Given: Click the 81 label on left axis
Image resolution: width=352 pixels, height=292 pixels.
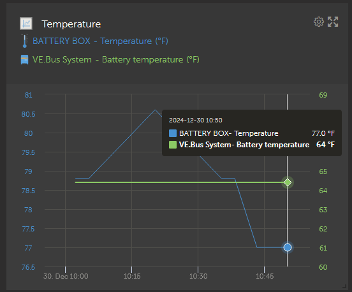Looking at the screenshot, I should [x=29, y=95].
